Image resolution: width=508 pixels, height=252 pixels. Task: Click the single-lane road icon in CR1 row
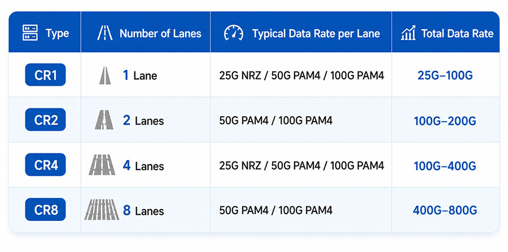[105, 76]
